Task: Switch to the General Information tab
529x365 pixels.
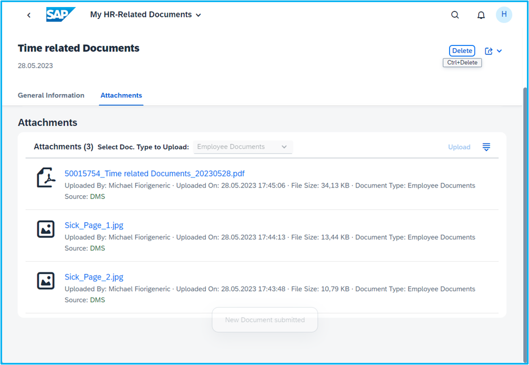Action: tap(51, 95)
